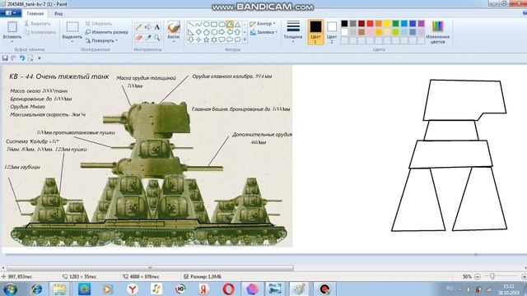Choose the Oval shape
The width and height of the screenshot is (527, 296).
tap(206, 24)
